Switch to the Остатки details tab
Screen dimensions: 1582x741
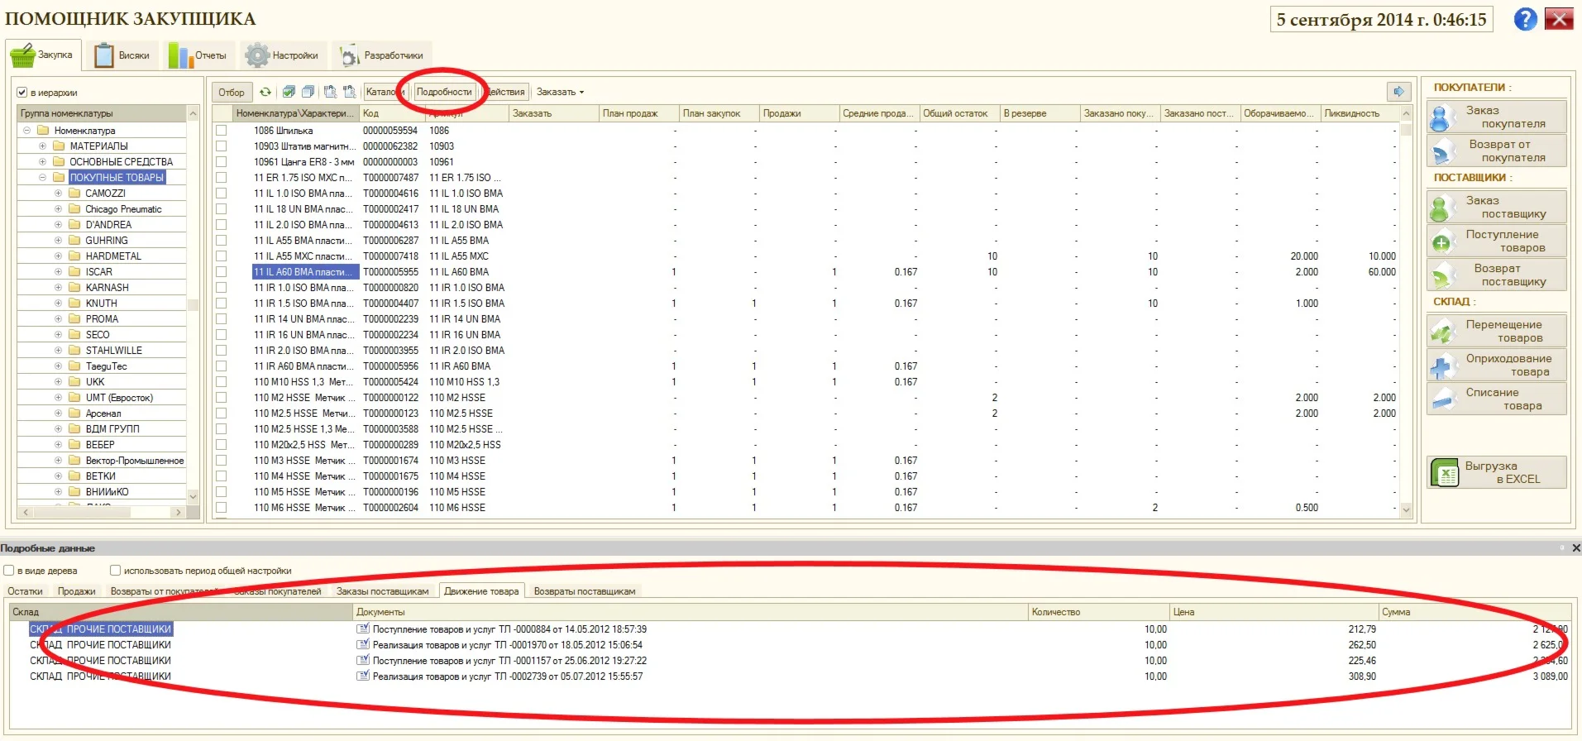(25, 591)
